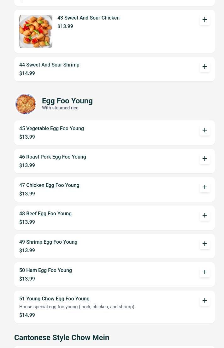Add 47 Chicken Egg Foo Young

click(x=205, y=187)
